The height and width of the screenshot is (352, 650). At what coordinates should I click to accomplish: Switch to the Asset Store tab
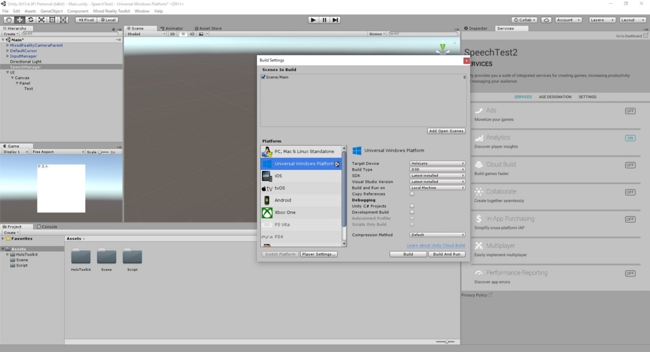[x=208, y=29]
